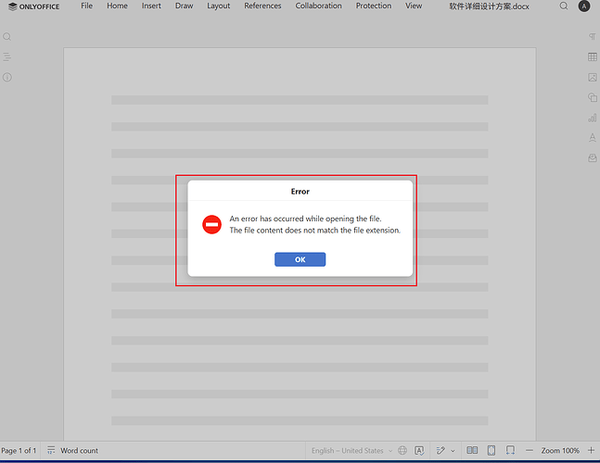Open mail merge settings in right sidebar
Viewport: 600px width, 463px height.
coord(593,158)
